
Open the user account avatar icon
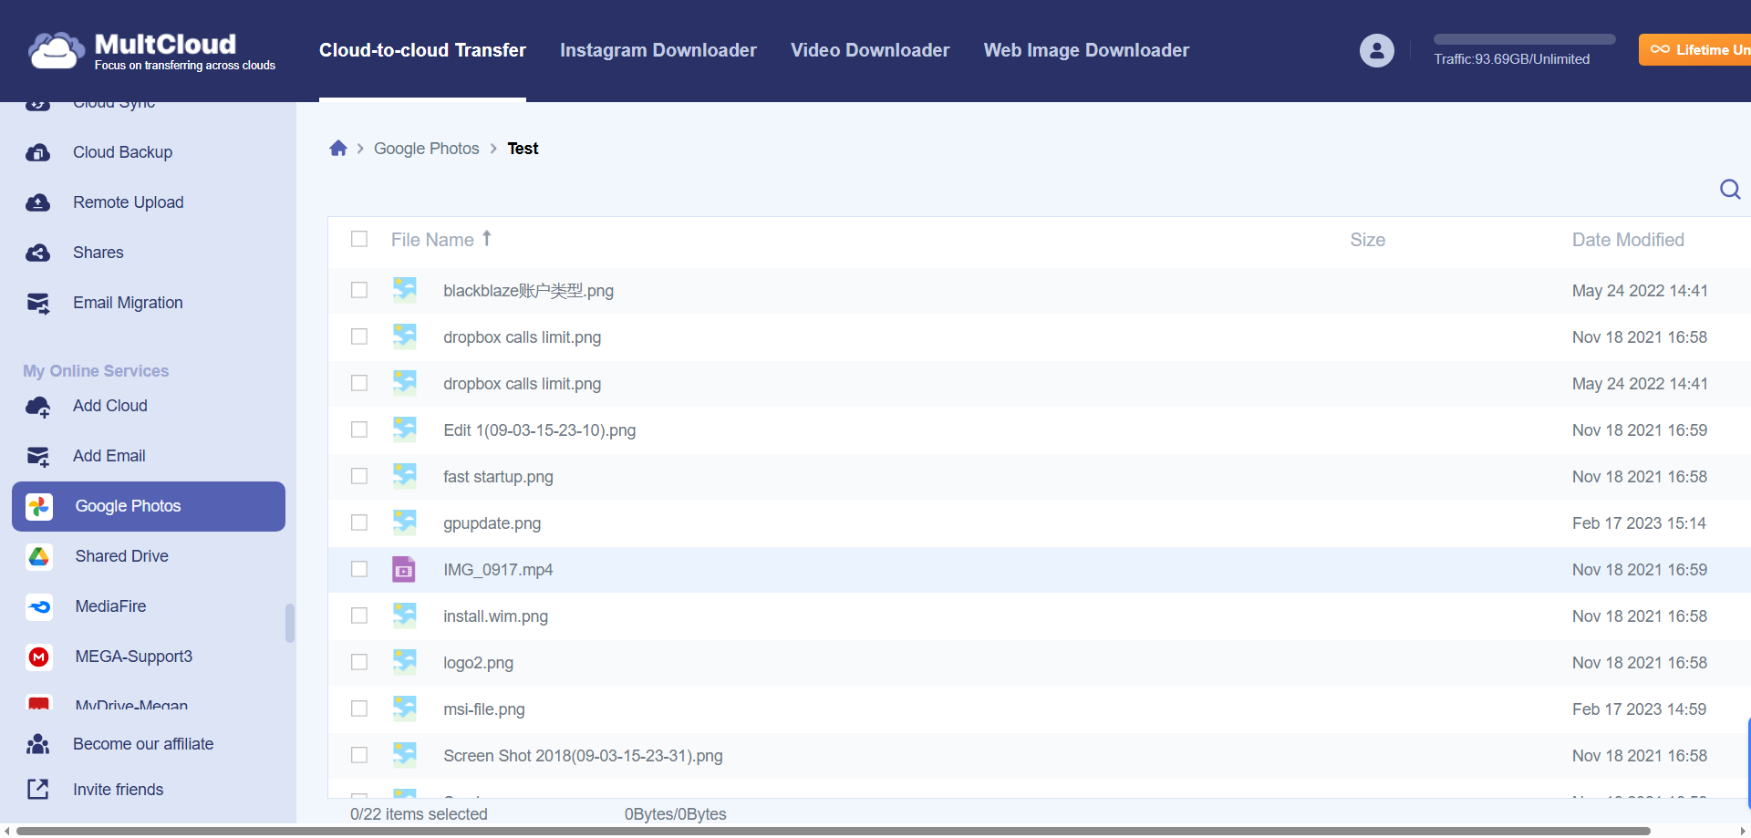[1376, 50]
